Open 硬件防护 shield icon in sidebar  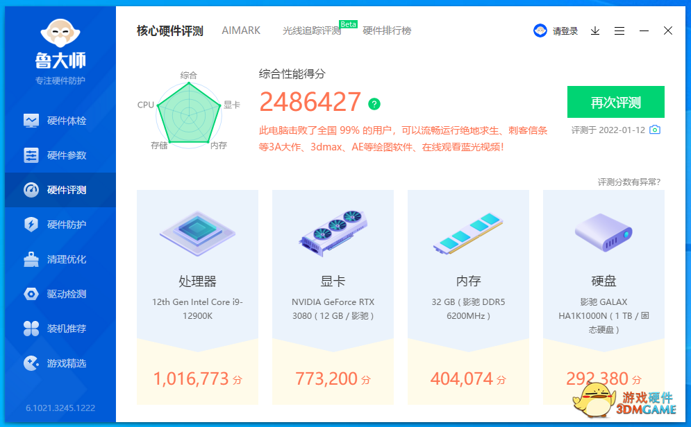point(31,225)
